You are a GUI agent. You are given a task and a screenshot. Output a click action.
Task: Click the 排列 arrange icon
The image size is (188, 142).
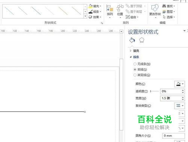click(x=110, y=11)
